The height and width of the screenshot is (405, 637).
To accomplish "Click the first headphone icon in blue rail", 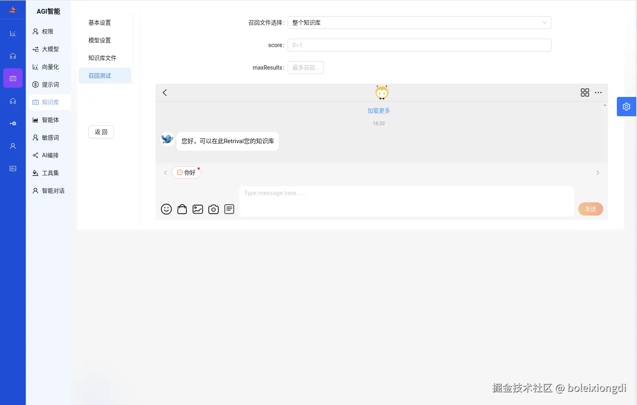I will 13,56.
